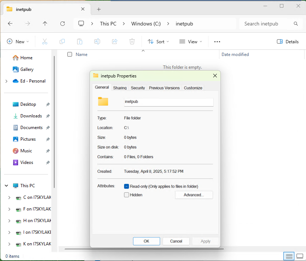Viewport: 306px width, 261px height.
Task: Switch to the Security tab
Action: (138, 88)
